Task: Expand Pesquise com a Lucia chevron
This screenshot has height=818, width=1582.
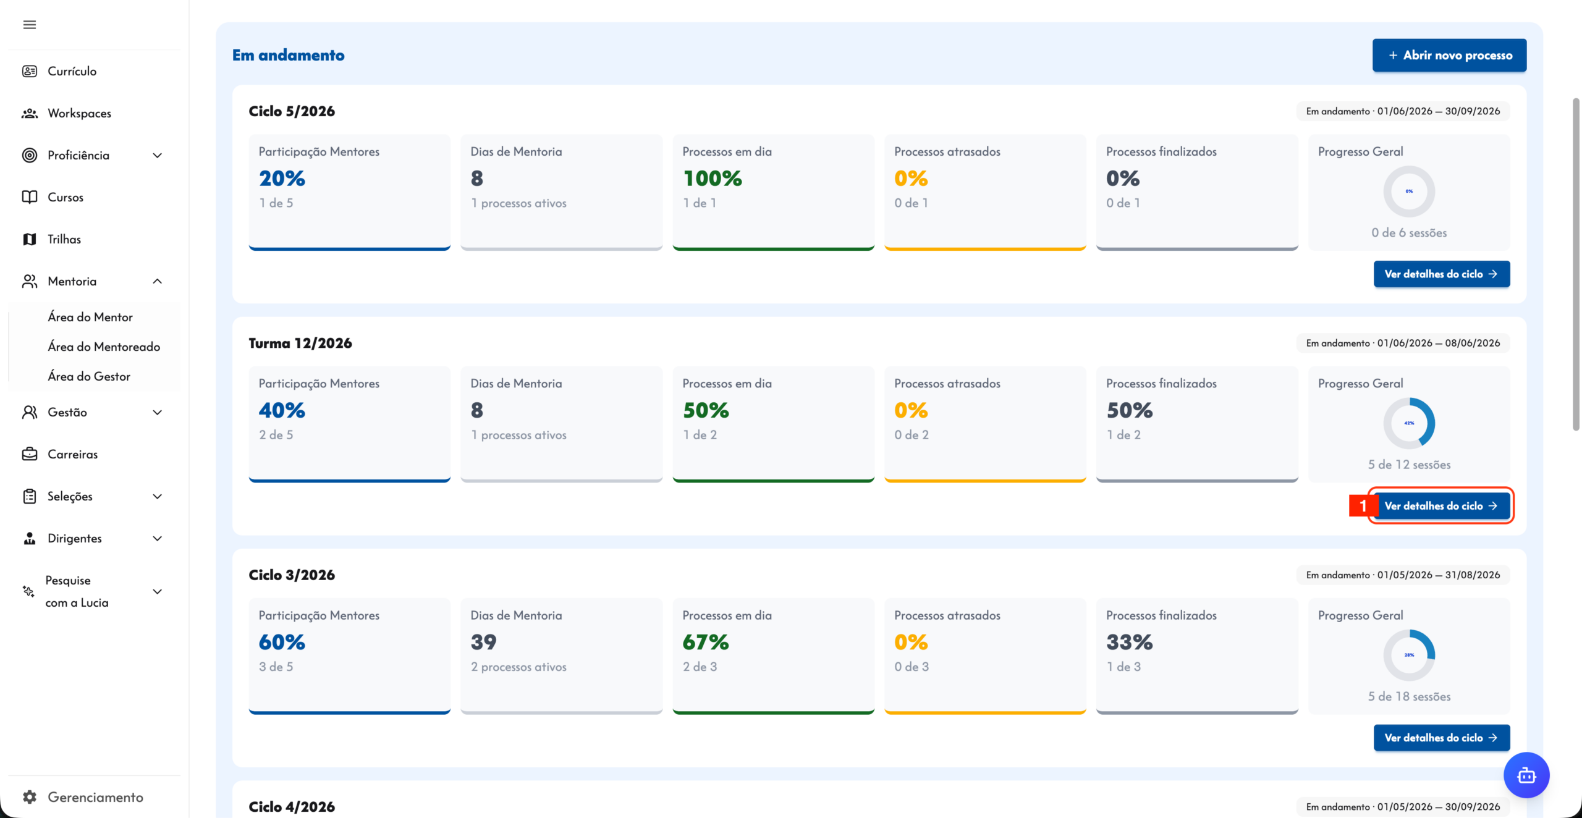Action: (158, 591)
